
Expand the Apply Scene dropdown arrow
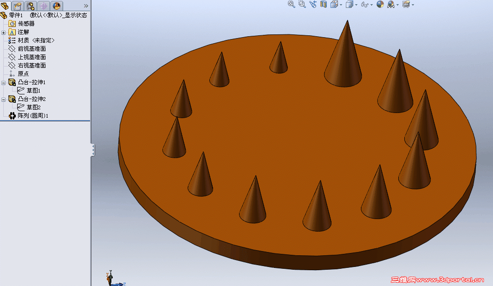tap(398, 5)
